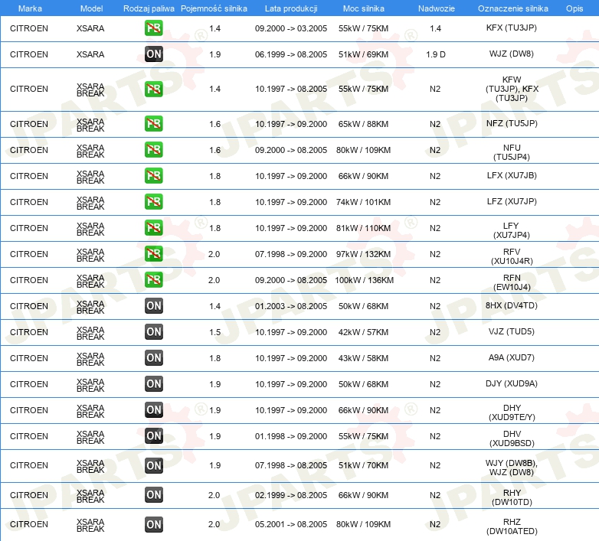
Task: Click the Lata produkcji column header
Action: pyautogui.click(x=291, y=8)
